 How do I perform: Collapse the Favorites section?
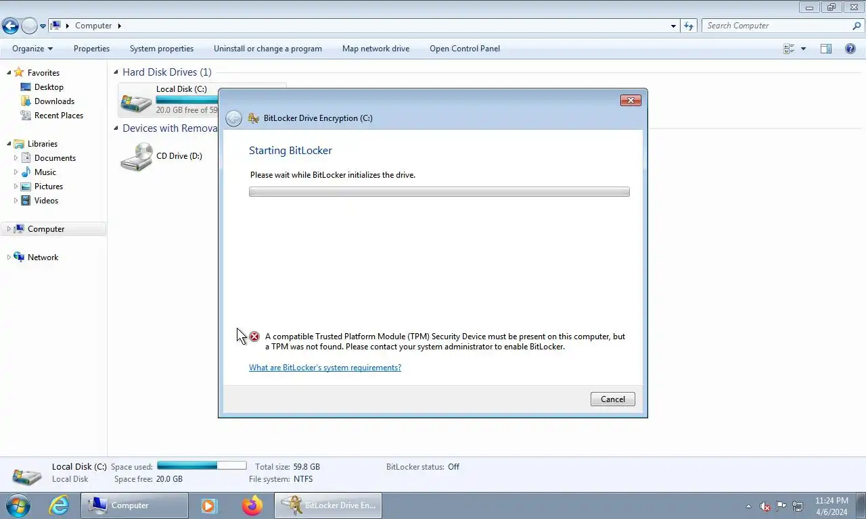[9, 72]
